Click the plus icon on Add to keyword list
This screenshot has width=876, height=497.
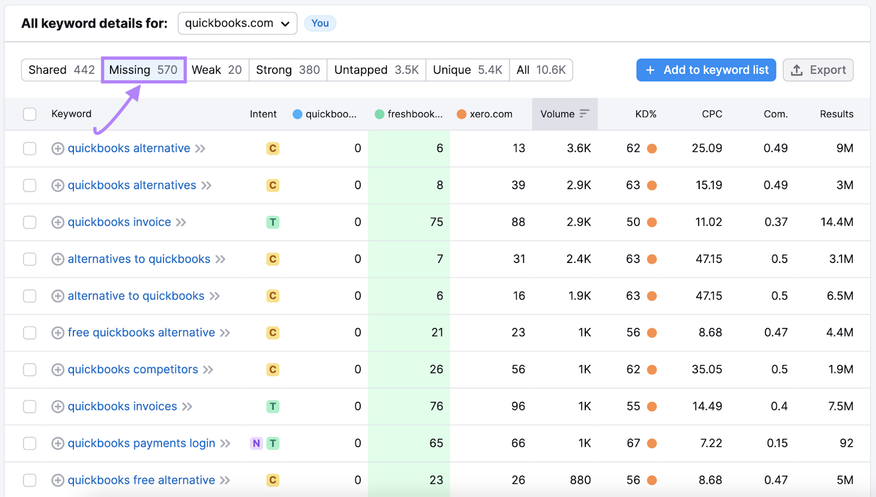click(650, 70)
